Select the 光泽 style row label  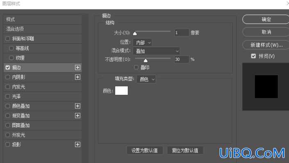pos(16,96)
